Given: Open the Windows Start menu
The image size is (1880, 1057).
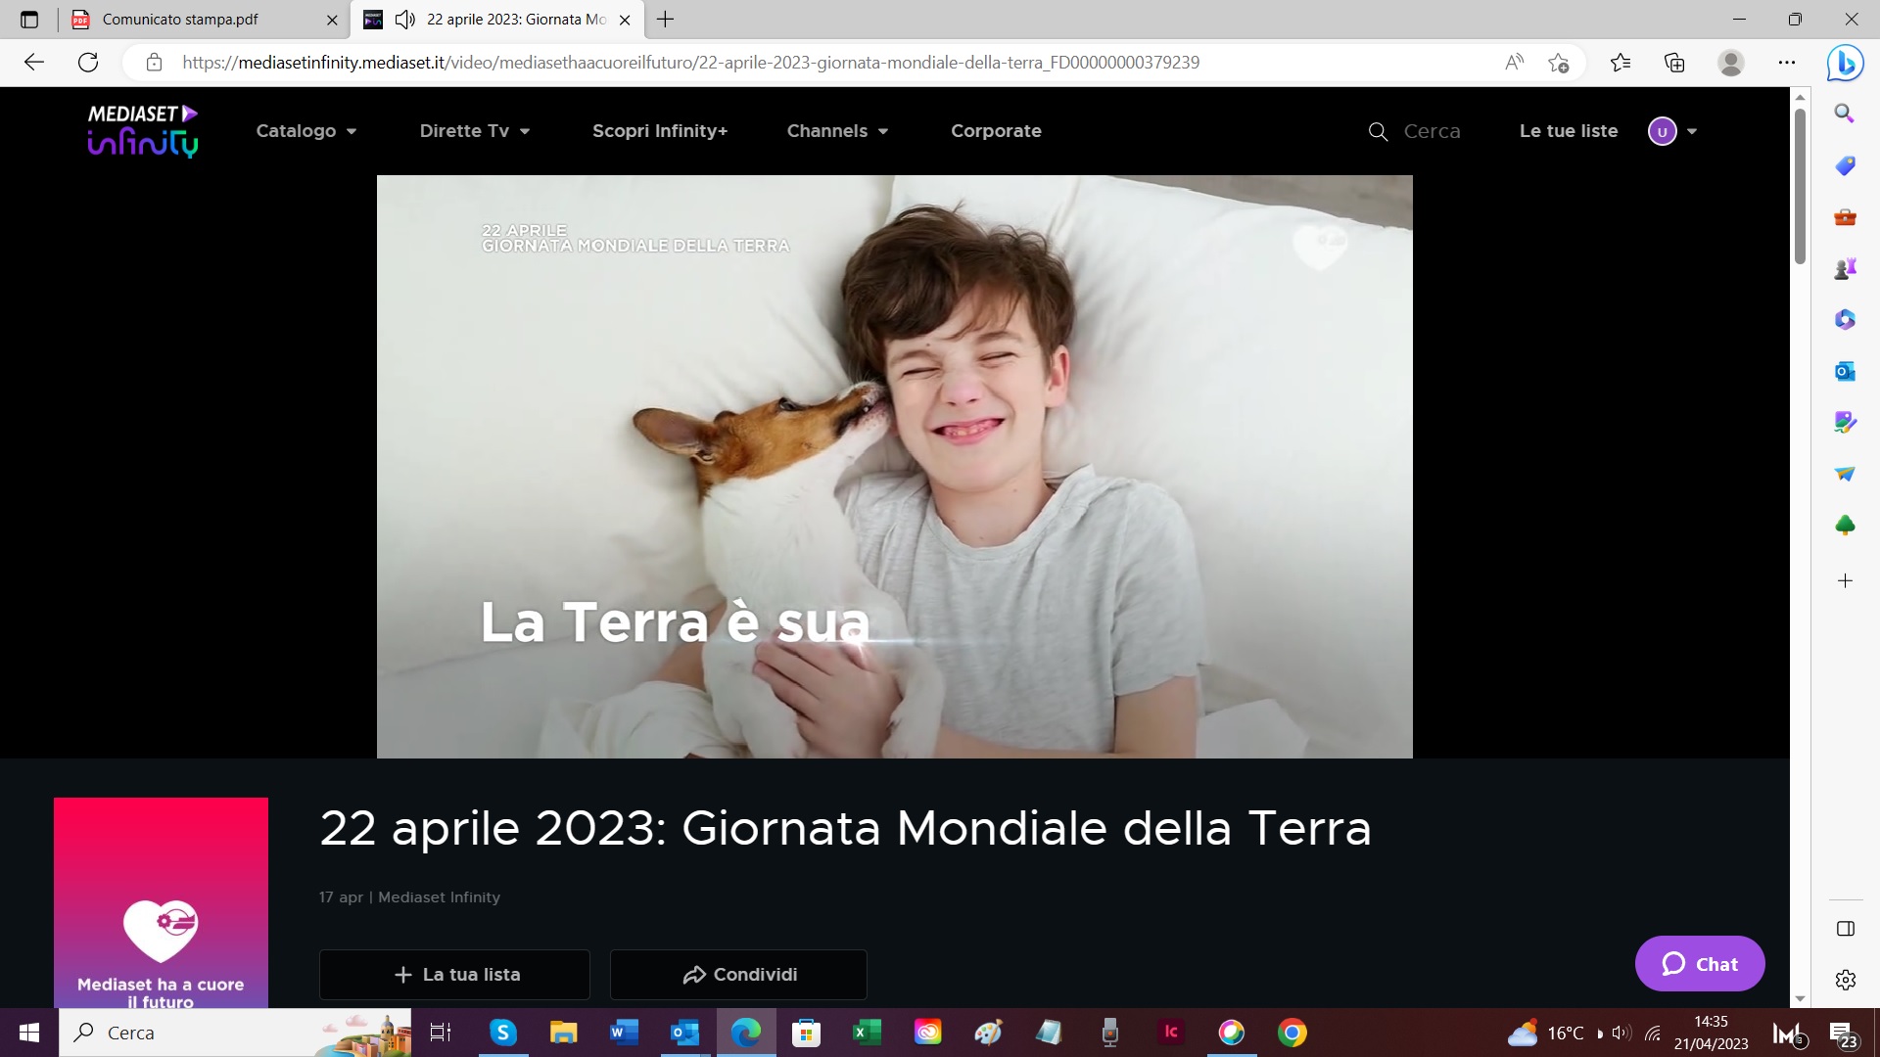Looking at the screenshot, I should click(29, 1033).
